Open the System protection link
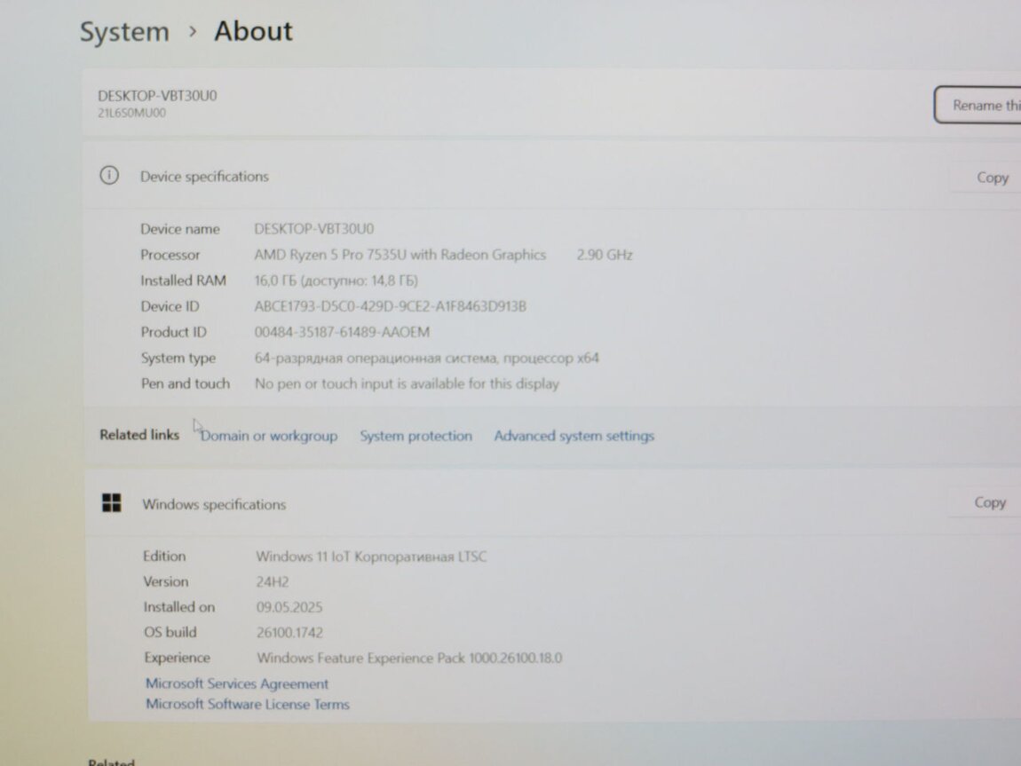1021x766 pixels. point(416,436)
